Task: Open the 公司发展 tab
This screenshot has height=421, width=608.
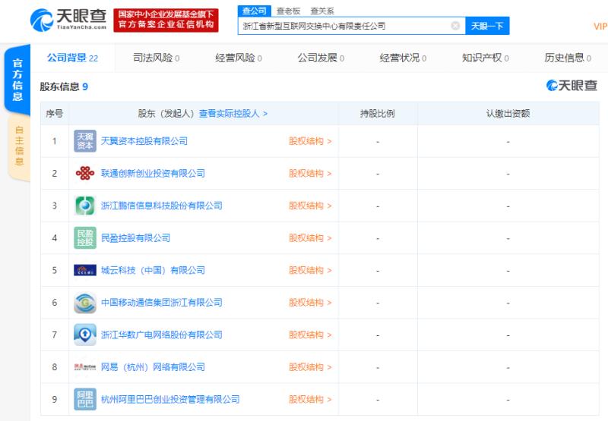Action: tap(321, 58)
